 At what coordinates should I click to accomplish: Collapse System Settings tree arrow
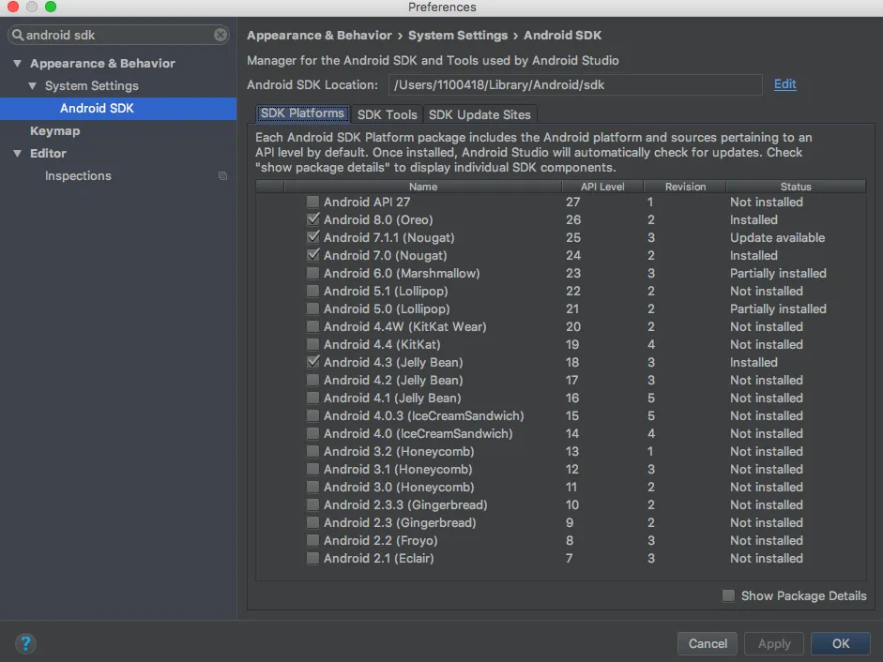33,85
